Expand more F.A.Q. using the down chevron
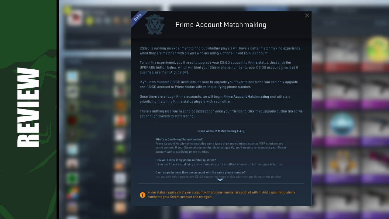Screen dimensions: 389x219 220,180
